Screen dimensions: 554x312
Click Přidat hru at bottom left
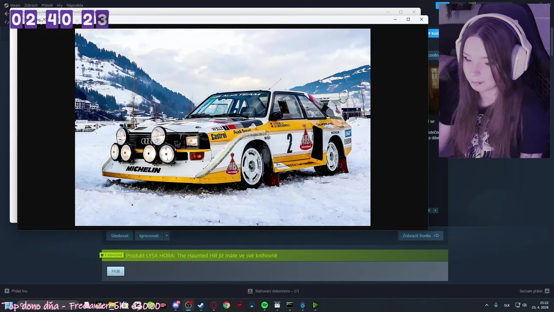pyautogui.click(x=16, y=291)
